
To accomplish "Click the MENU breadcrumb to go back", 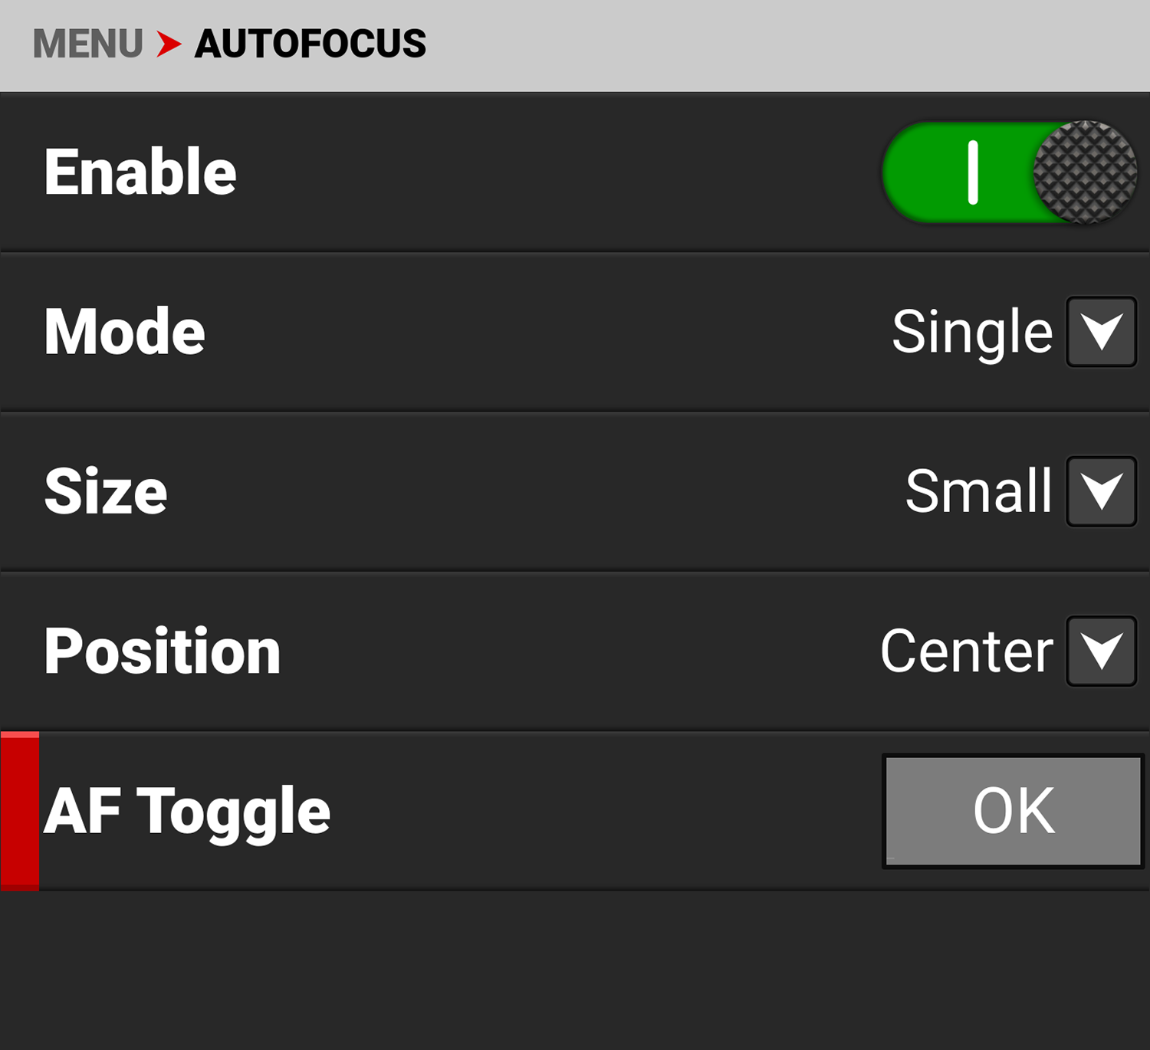I will pyautogui.click(x=87, y=44).
